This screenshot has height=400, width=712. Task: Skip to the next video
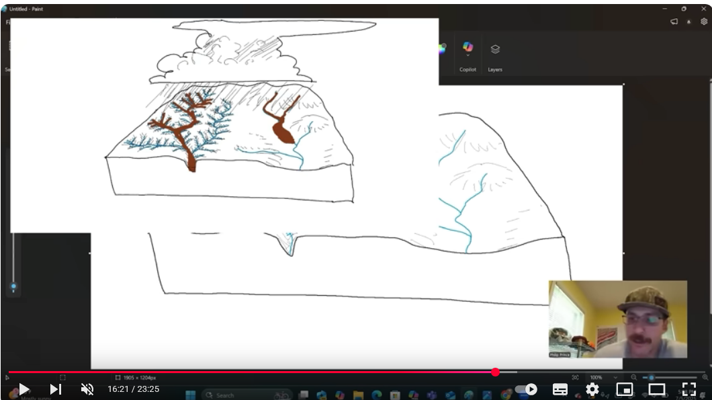click(56, 389)
